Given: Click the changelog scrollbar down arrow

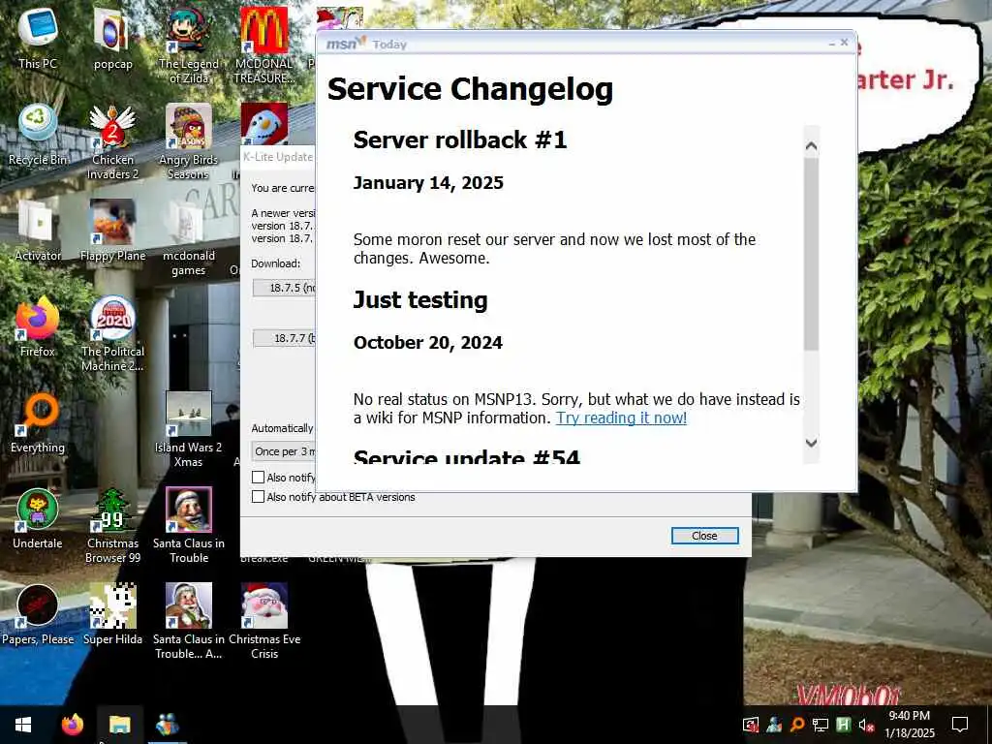Looking at the screenshot, I should point(812,443).
